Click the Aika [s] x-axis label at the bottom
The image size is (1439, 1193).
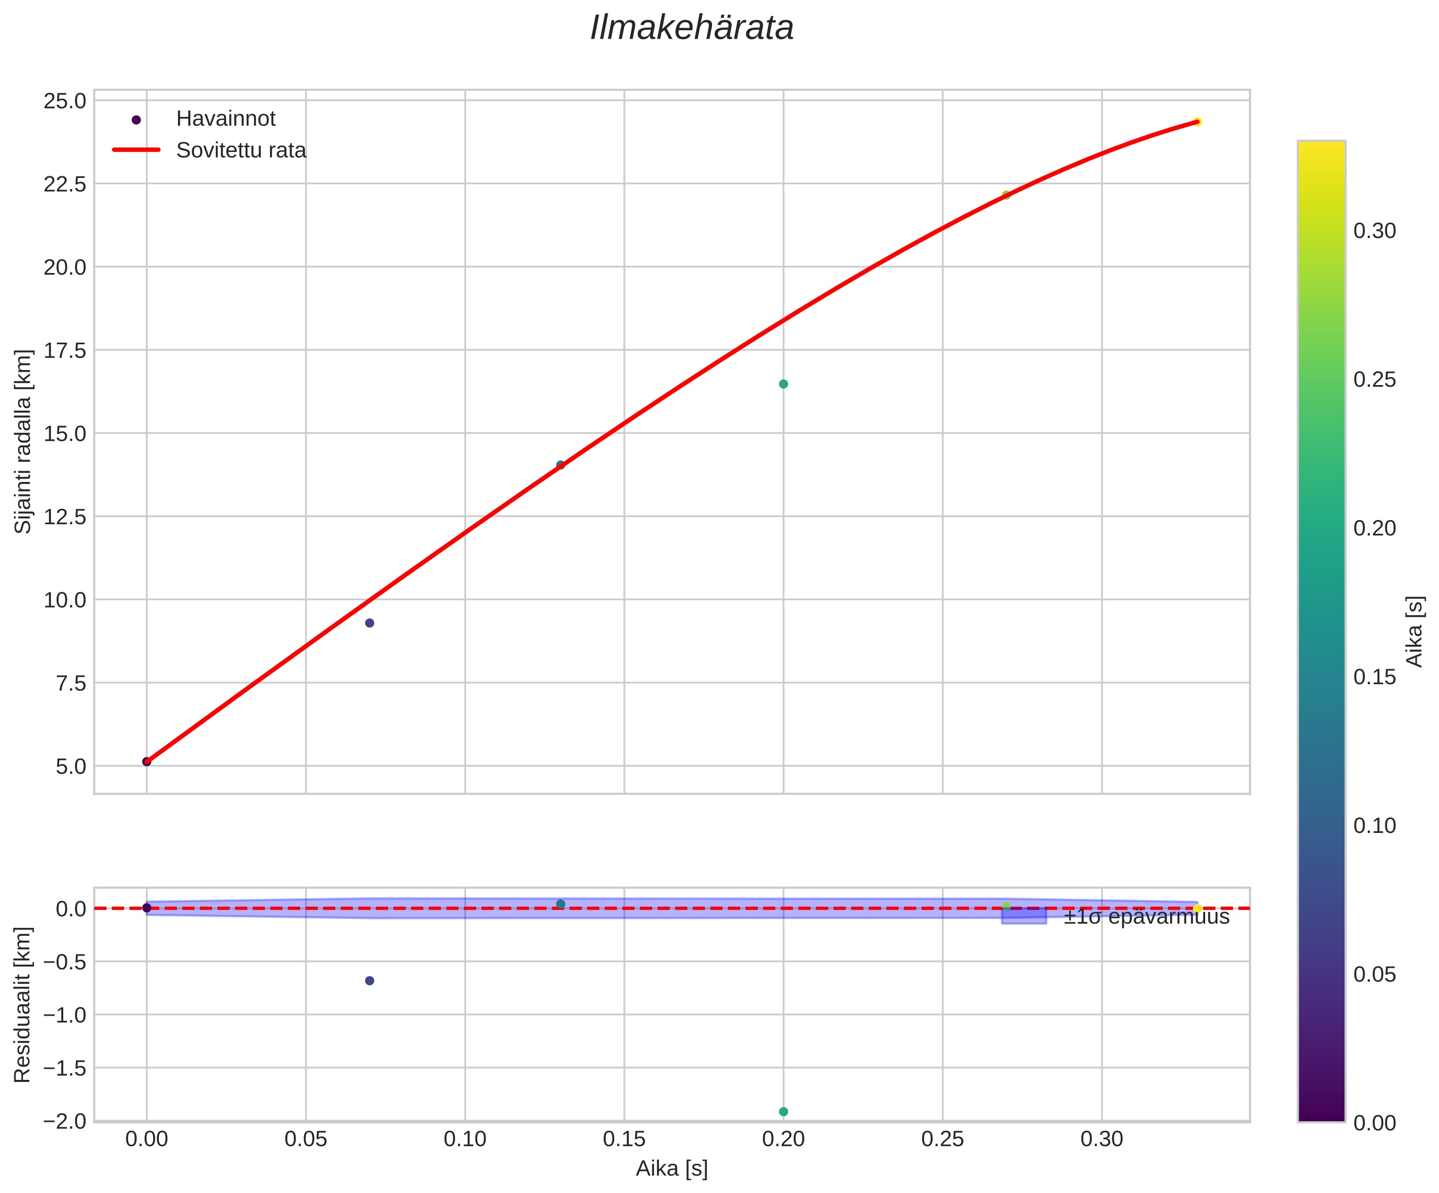tap(672, 1169)
